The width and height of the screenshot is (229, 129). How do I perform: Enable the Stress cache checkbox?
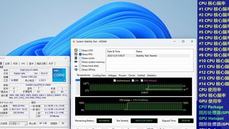point(80,58)
